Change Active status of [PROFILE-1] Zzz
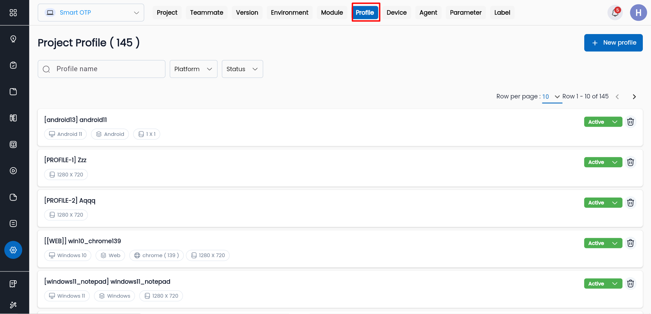This screenshot has height=314, width=651. click(x=603, y=162)
